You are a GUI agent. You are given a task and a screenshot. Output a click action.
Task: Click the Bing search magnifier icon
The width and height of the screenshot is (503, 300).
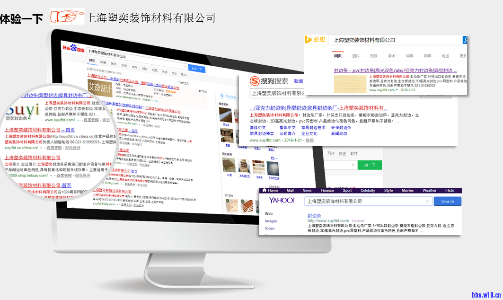coord(465,40)
